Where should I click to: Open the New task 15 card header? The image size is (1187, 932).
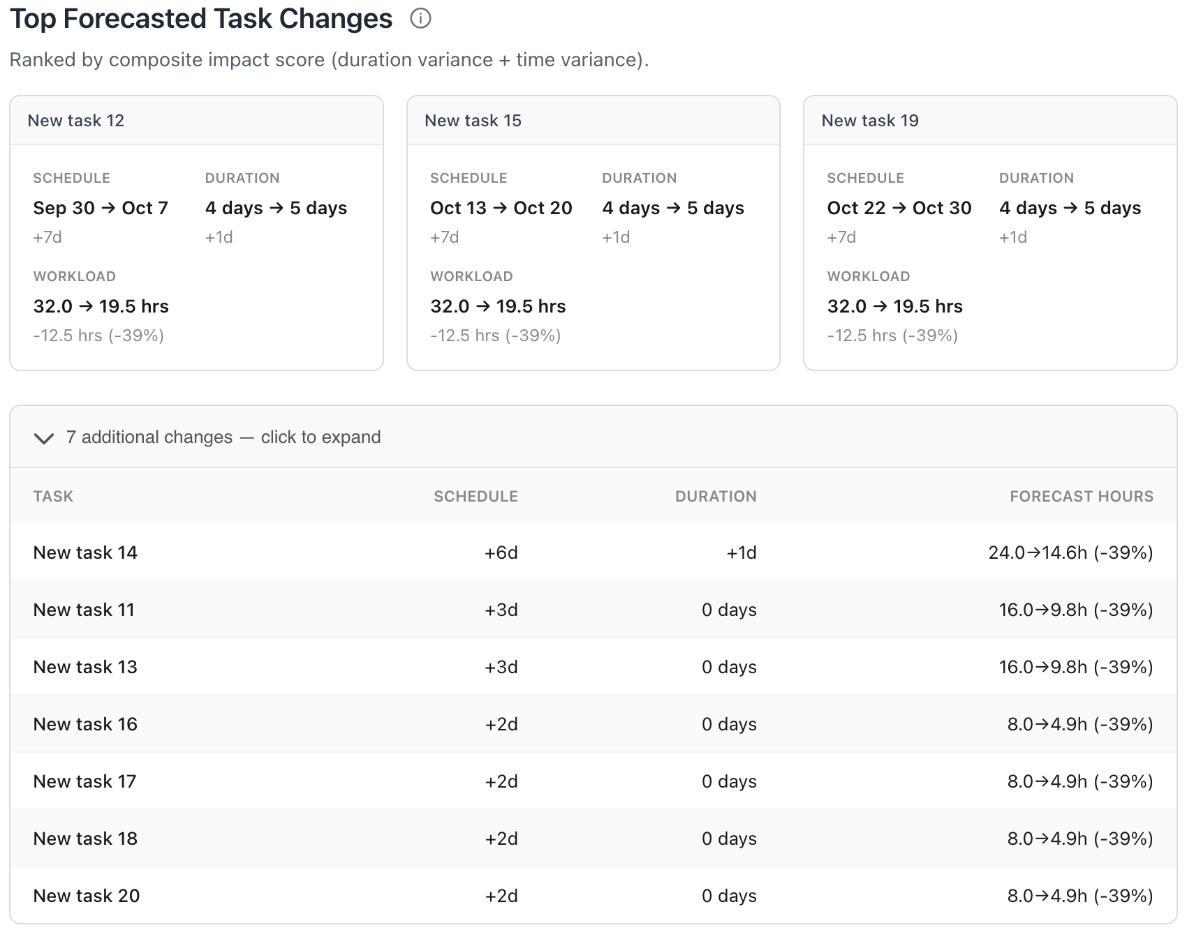(593, 121)
